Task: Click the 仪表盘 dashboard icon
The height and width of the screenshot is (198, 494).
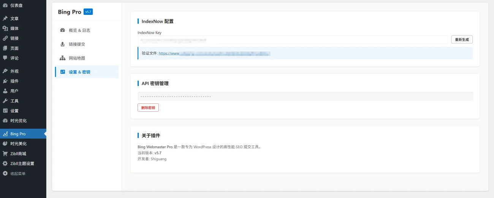Action: (5, 5)
